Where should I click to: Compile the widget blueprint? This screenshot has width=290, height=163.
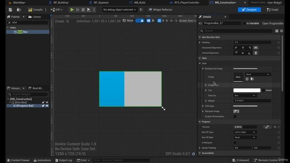point(35,10)
